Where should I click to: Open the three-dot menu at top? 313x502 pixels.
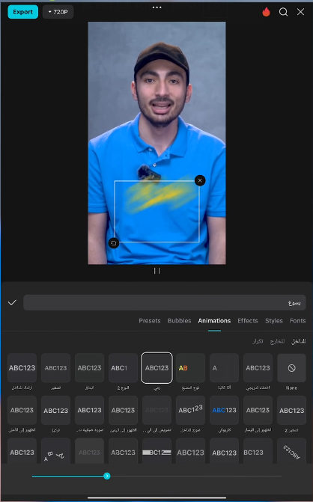coord(156,7)
